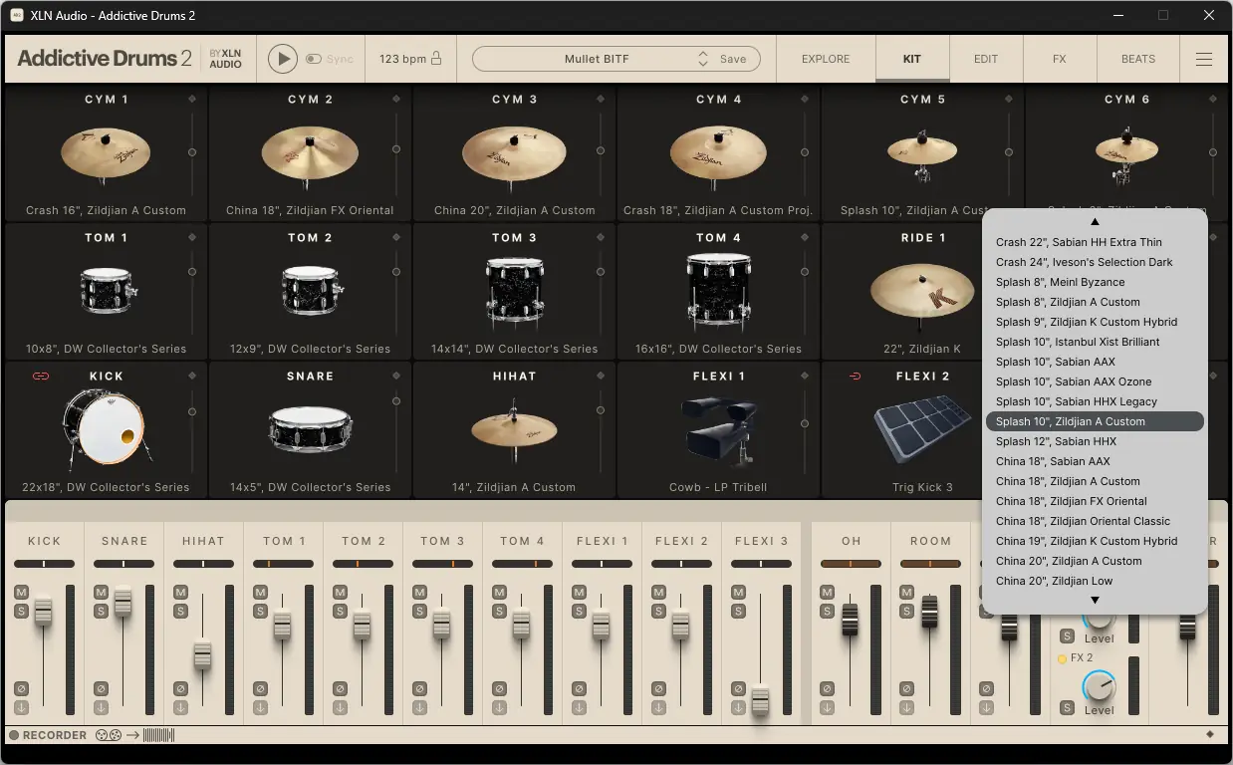The width and height of the screenshot is (1233, 765).
Task: Invert phase on the KICK mixer channel
Action: [x=21, y=688]
